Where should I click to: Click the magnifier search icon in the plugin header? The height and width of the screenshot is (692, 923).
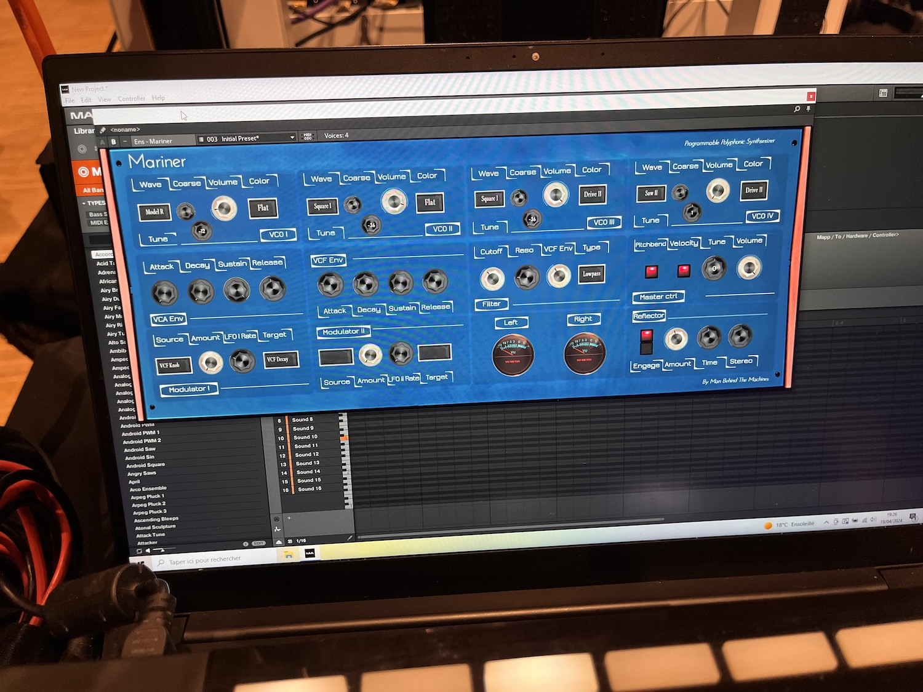(x=797, y=109)
